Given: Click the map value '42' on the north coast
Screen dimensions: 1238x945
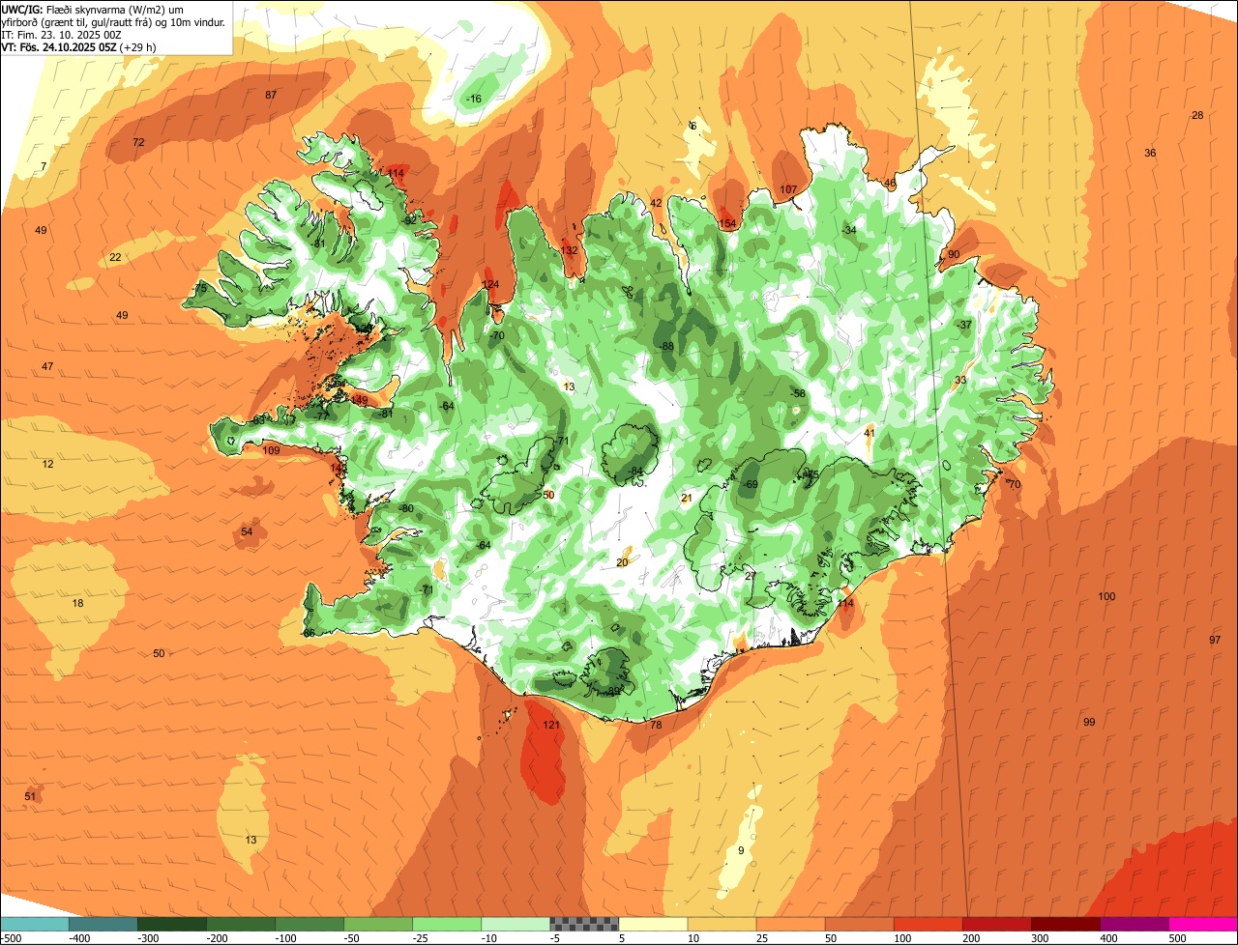Looking at the screenshot, I should [656, 203].
